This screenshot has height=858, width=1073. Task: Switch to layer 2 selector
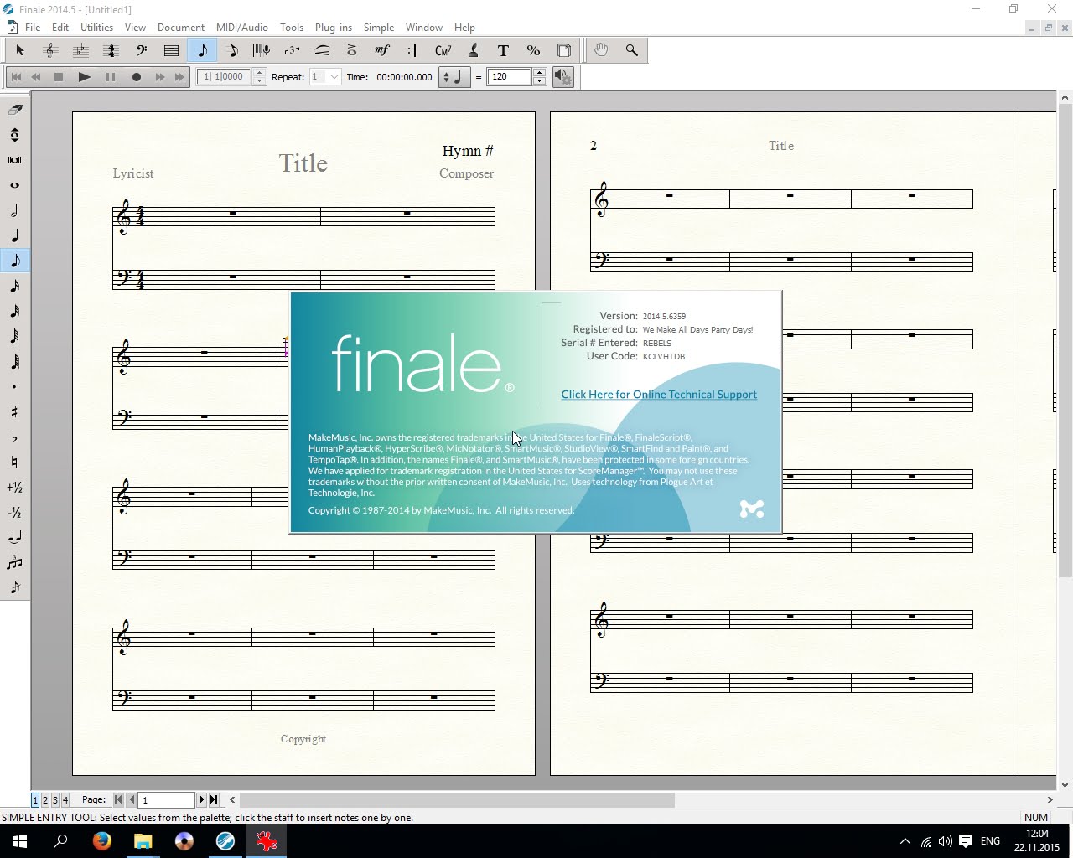[x=45, y=800]
